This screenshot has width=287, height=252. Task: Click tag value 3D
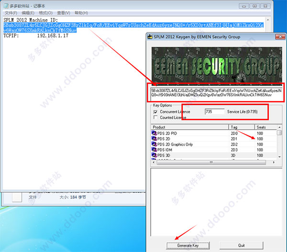click(x=233, y=155)
